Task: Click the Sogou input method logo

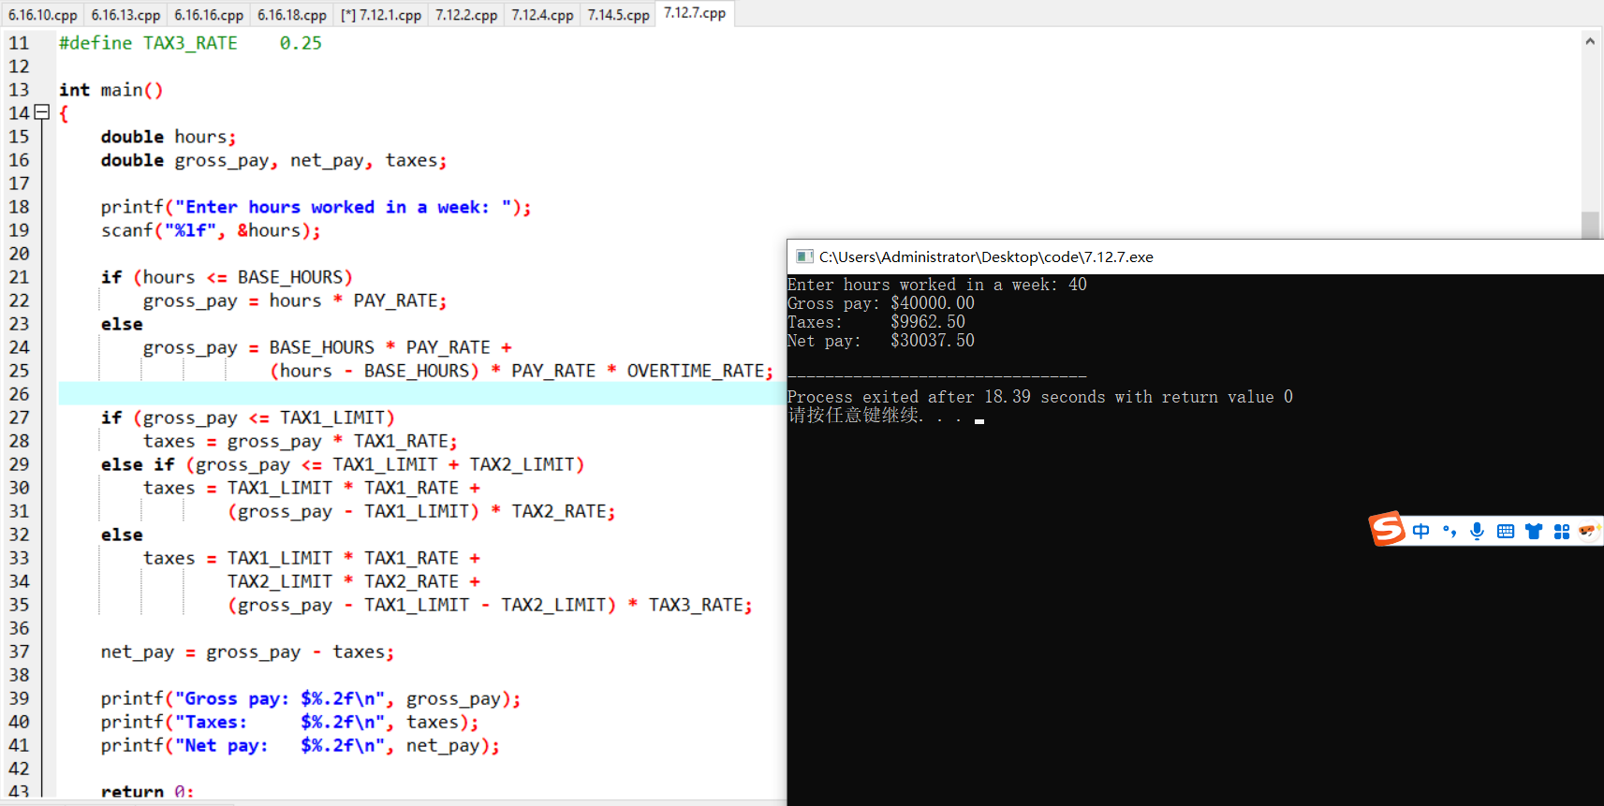Action: (1387, 529)
